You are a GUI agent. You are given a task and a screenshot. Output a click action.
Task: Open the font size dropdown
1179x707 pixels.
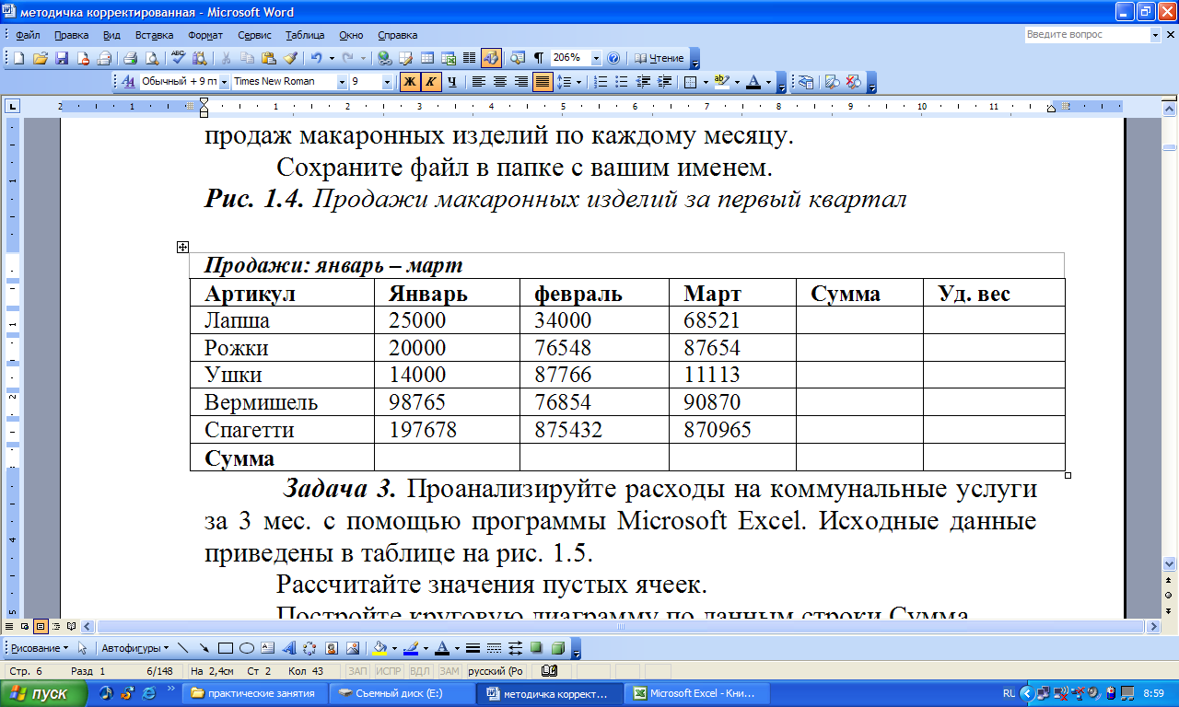click(388, 81)
